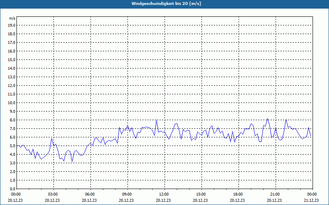This screenshot has height=205, width=329.
Task: Click the wind spike just before 03:00
Action: (x=52, y=139)
